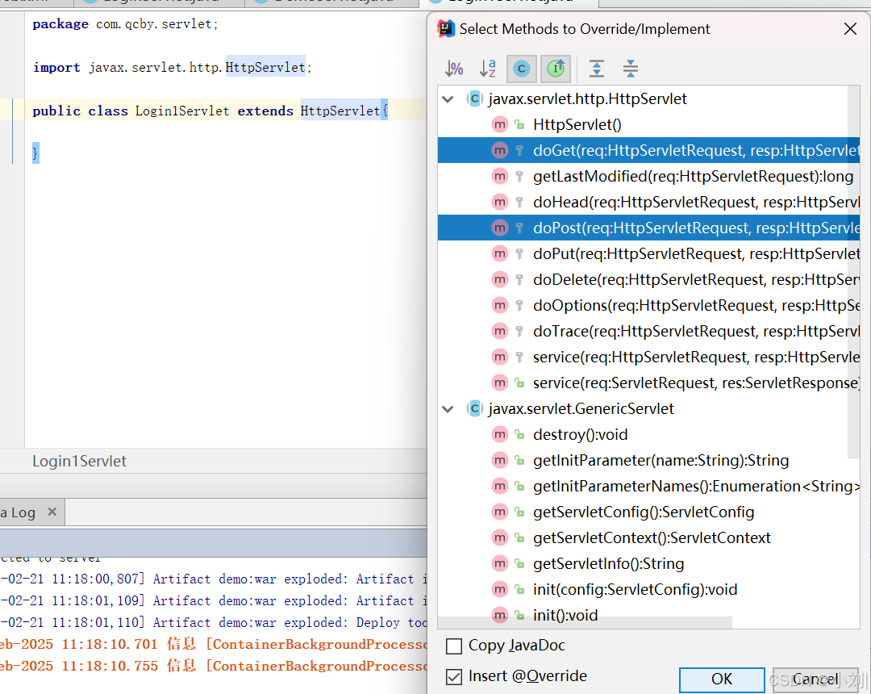Click HttpServlet in the import statement
Viewport: 871px width, 694px height.
click(265, 67)
